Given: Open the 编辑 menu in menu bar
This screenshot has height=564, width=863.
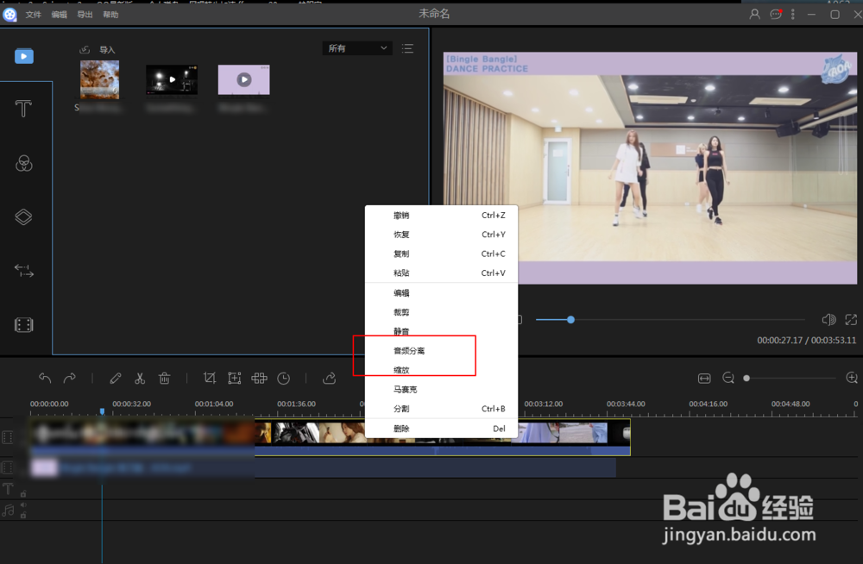Looking at the screenshot, I should [x=59, y=15].
